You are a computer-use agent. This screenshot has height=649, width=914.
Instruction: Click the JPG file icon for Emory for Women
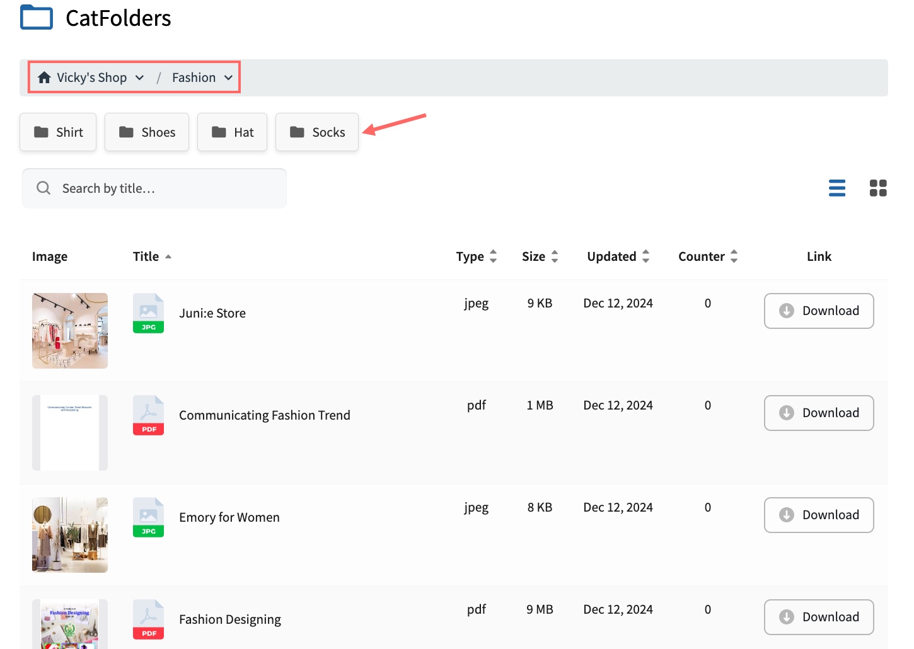148,517
